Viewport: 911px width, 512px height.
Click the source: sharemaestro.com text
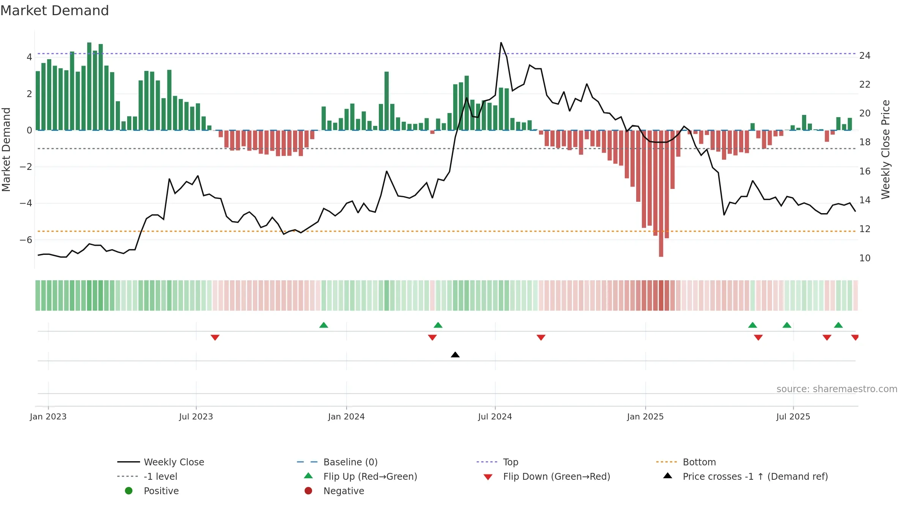(x=837, y=389)
